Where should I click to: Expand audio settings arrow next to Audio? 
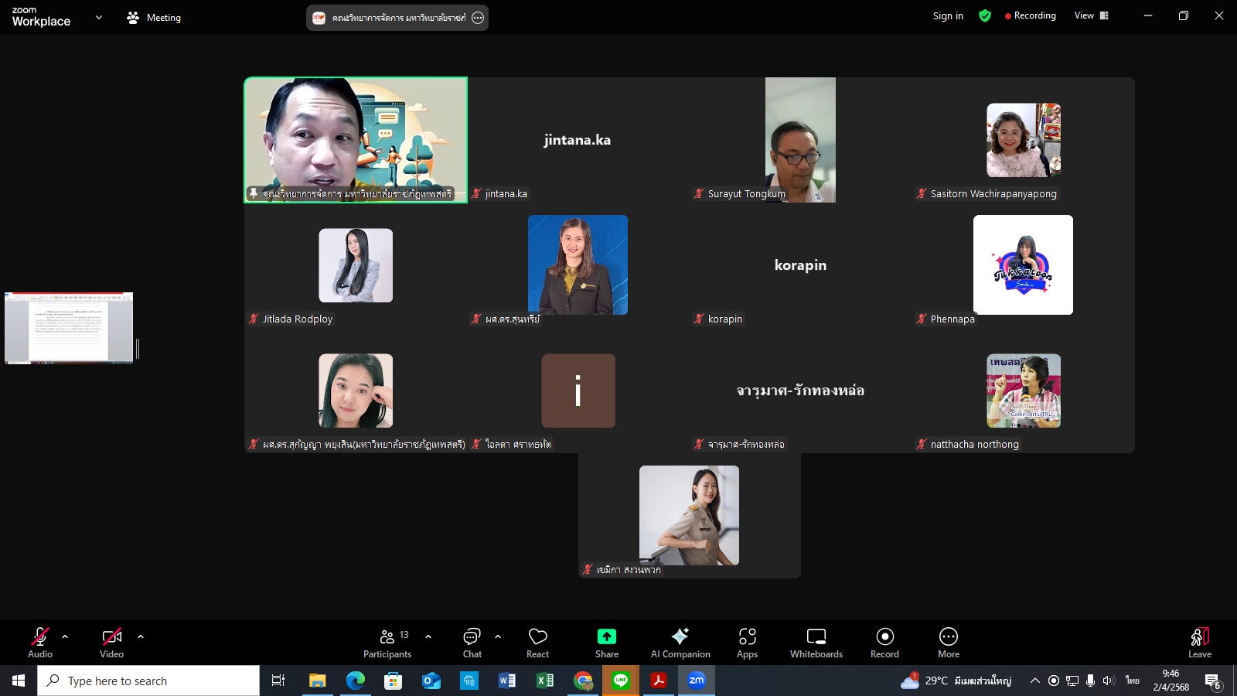pos(65,636)
